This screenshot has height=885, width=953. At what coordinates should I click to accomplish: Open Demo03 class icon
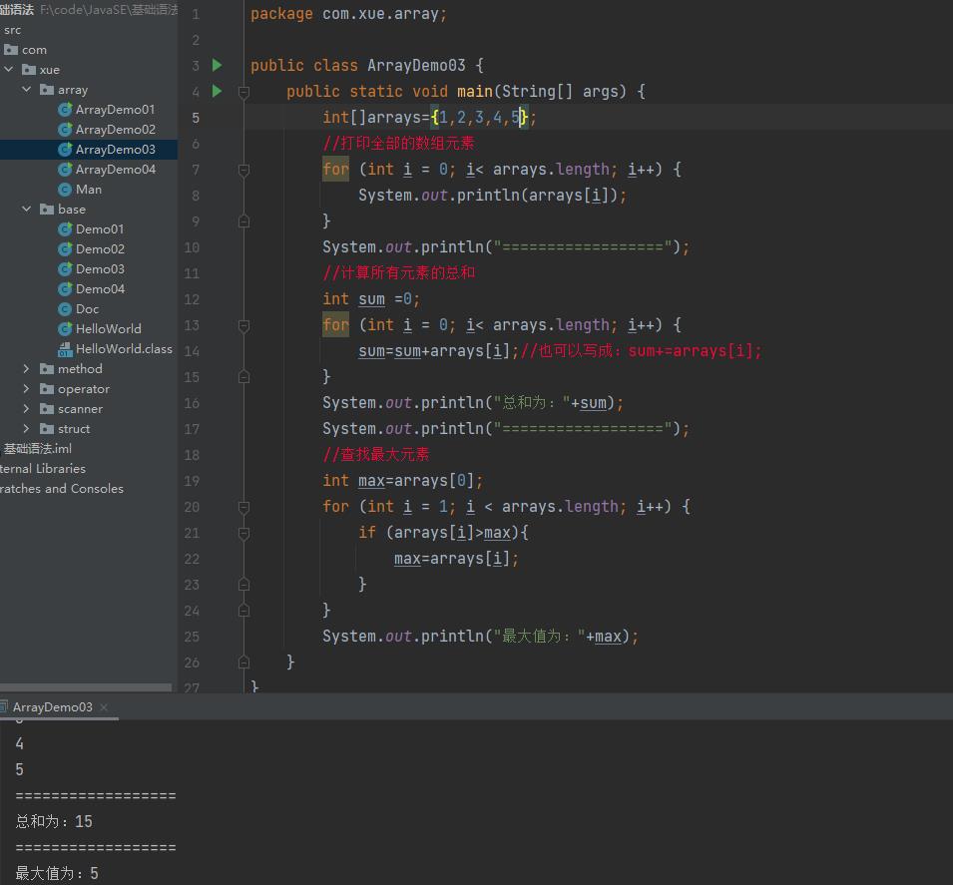[x=65, y=269]
